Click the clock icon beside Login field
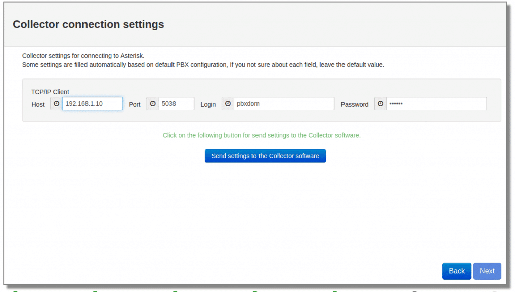 [x=228, y=104]
